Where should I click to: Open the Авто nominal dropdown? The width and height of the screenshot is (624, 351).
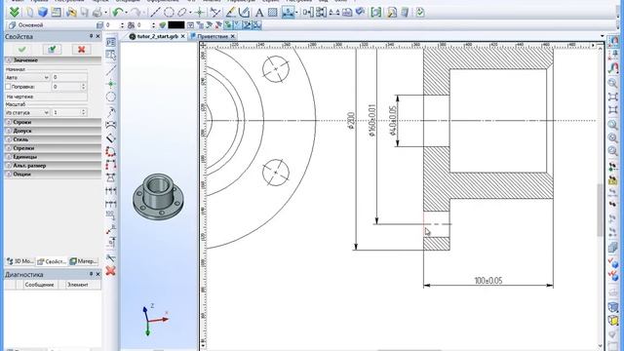(27, 77)
